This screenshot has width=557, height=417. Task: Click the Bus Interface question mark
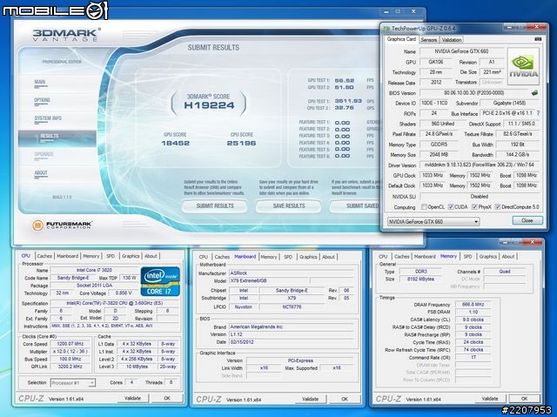pos(538,113)
